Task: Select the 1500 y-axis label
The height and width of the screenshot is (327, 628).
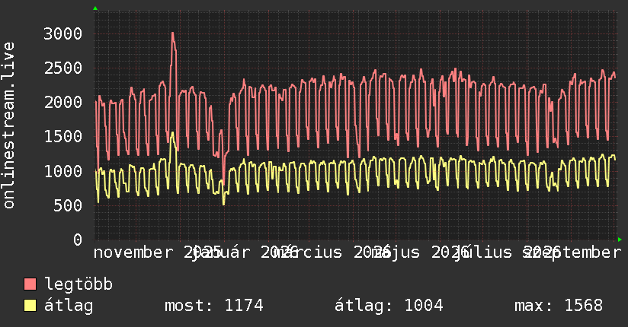Action: point(63,137)
